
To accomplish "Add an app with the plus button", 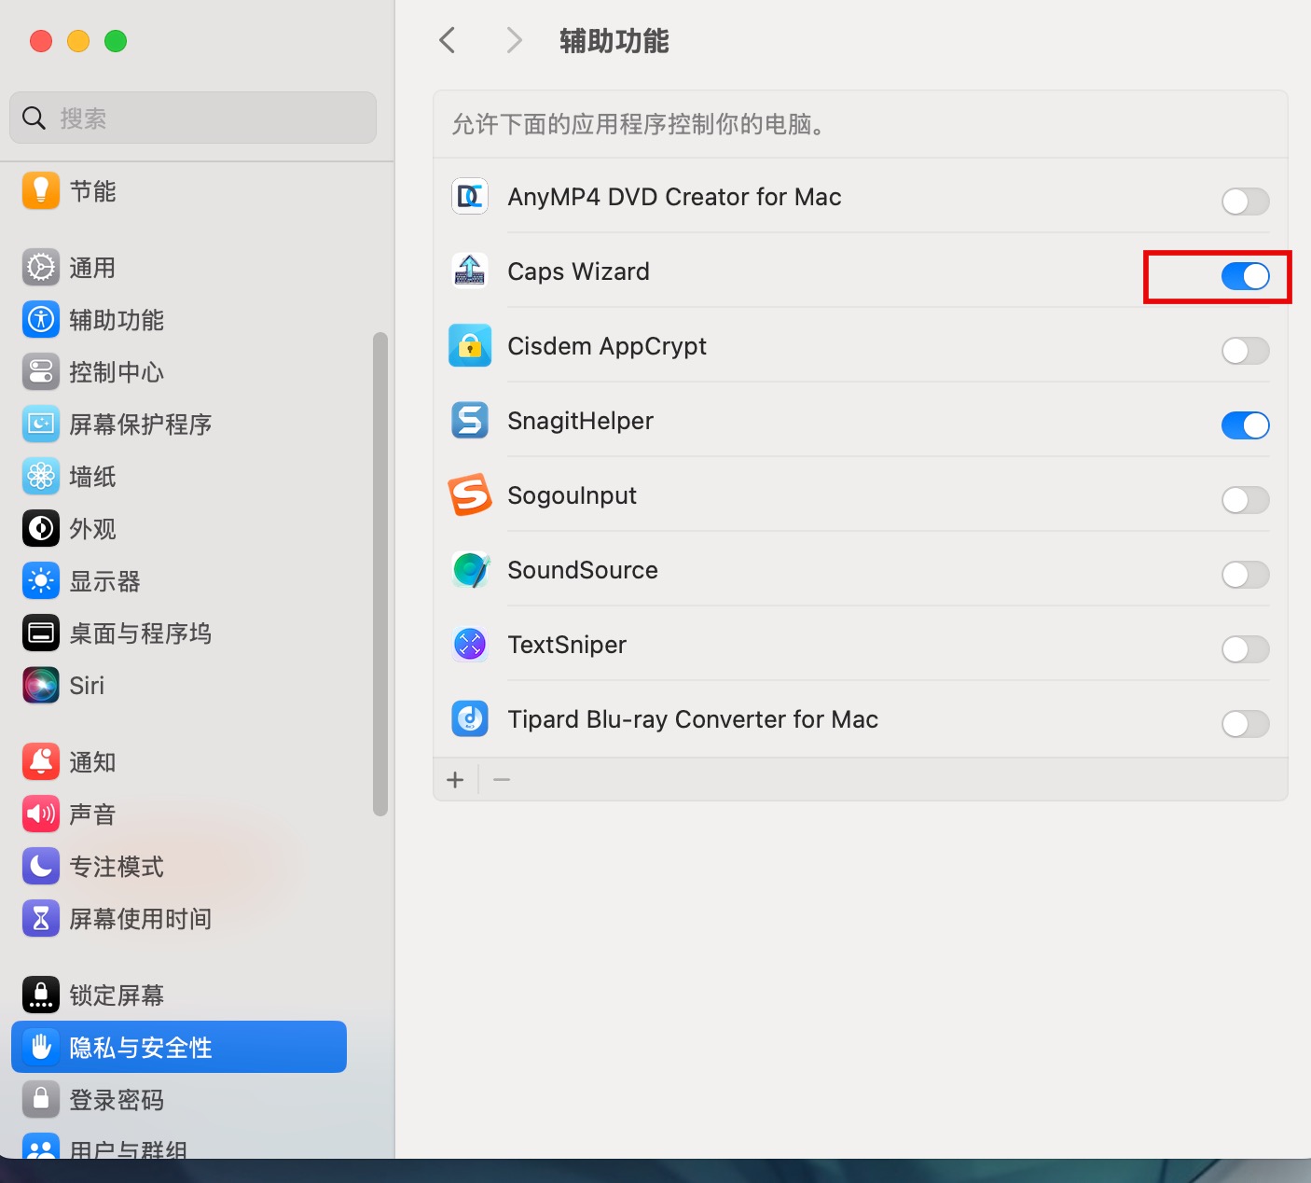I will click(455, 780).
